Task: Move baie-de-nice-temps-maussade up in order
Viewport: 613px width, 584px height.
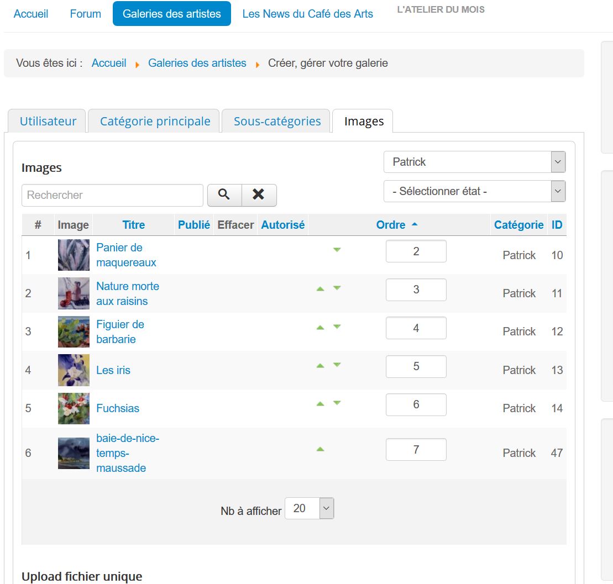Action: click(x=320, y=450)
